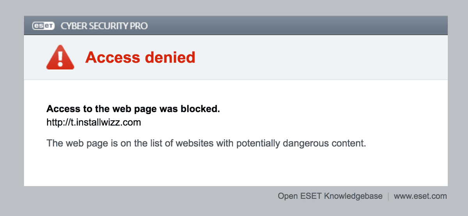The height and width of the screenshot is (216, 468).
Task: Click the 'potentially dangerous content' description sentence
Action: tap(206, 143)
